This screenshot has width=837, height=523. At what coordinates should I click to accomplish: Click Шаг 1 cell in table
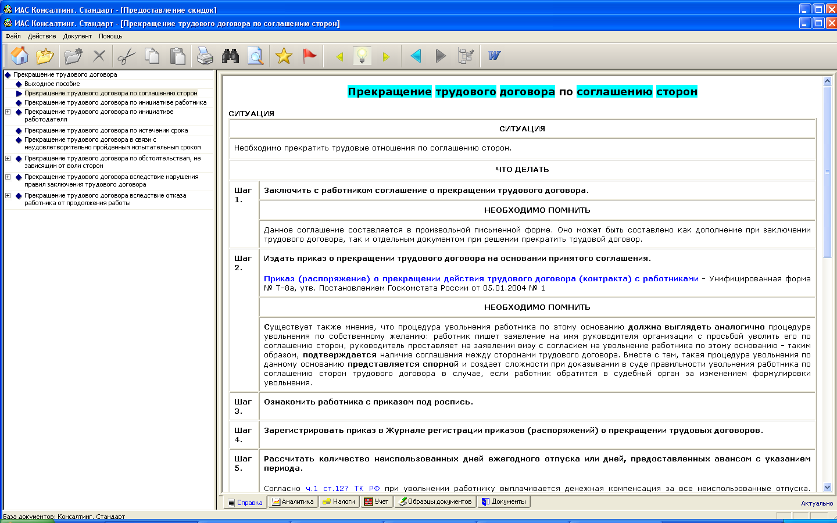point(244,214)
